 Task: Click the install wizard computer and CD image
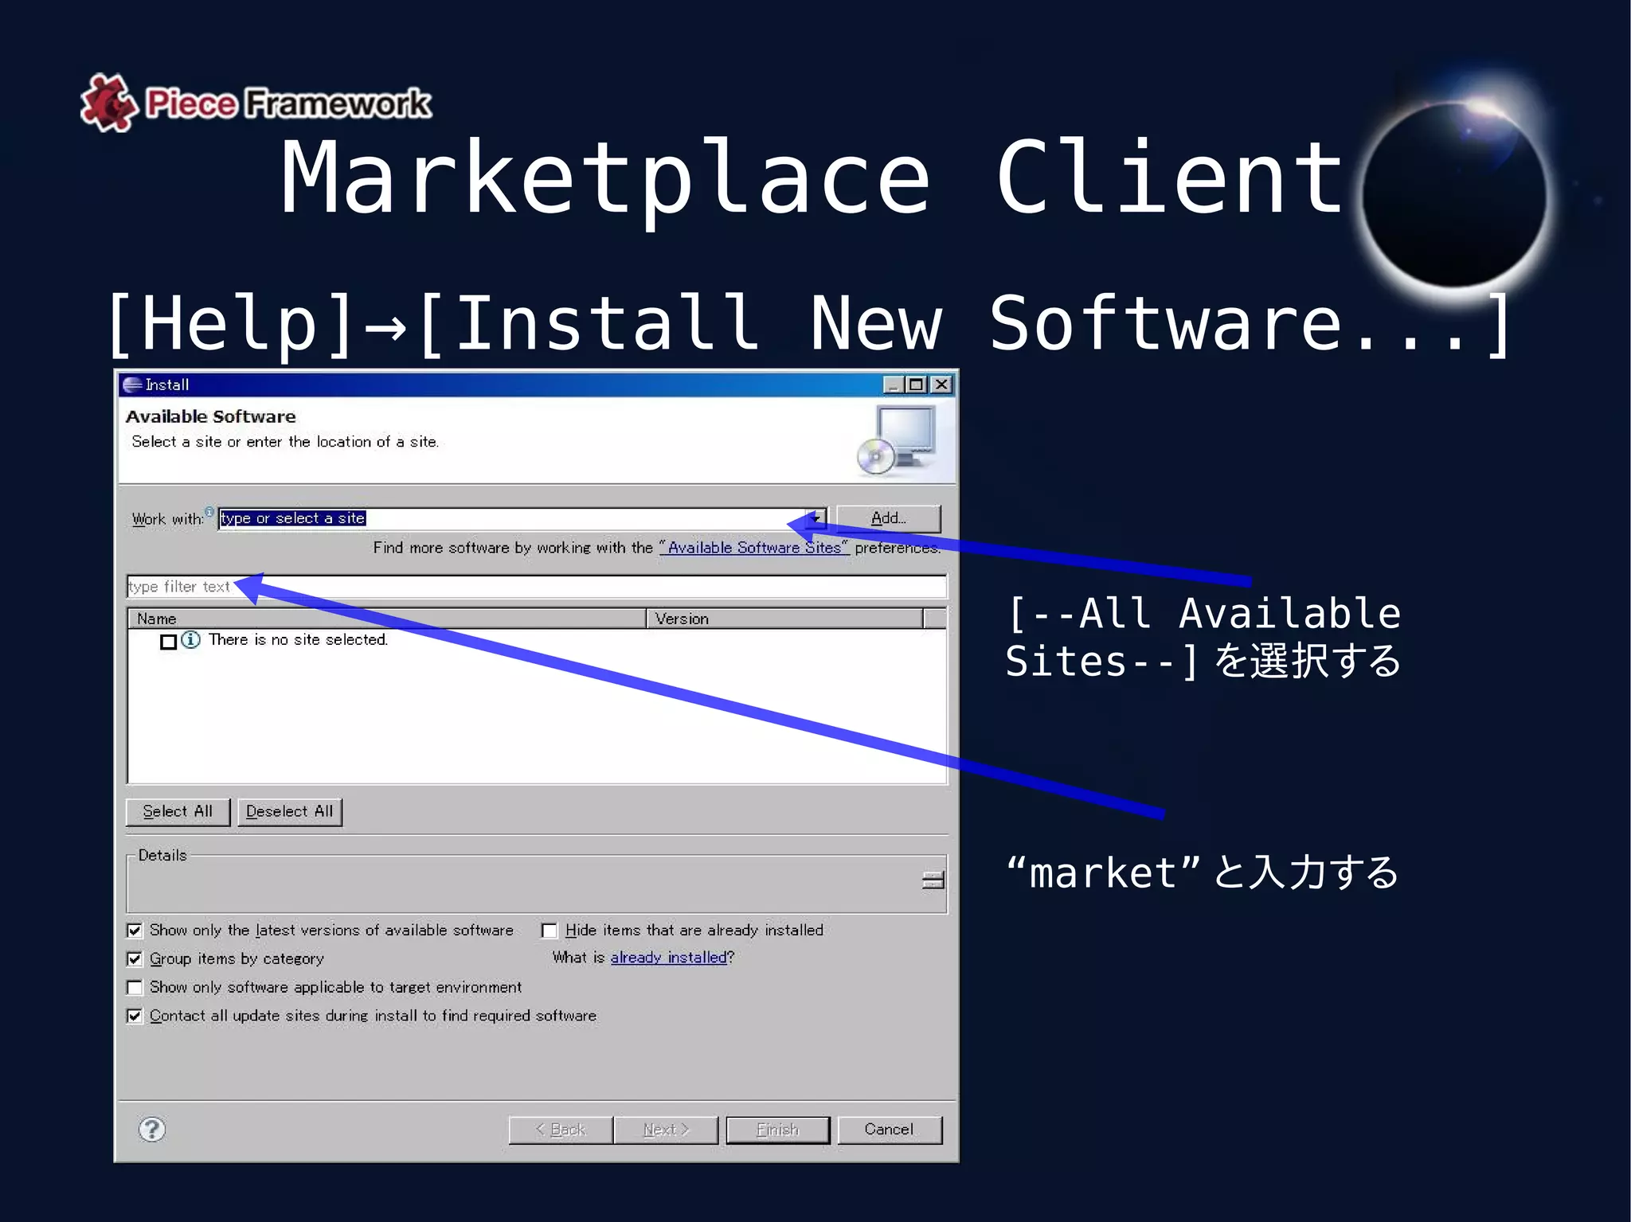(x=897, y=440)
